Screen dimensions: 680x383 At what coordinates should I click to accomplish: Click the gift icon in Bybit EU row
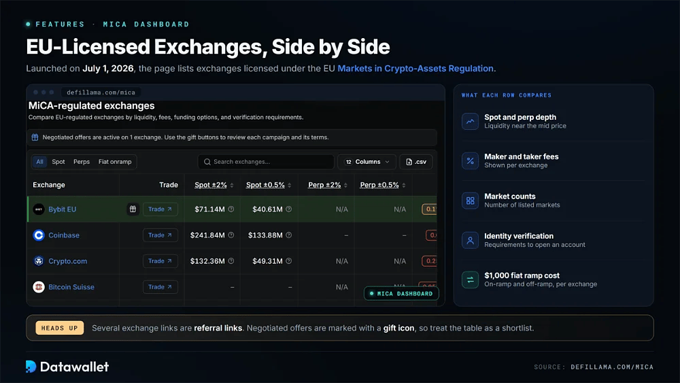[133, 209]
